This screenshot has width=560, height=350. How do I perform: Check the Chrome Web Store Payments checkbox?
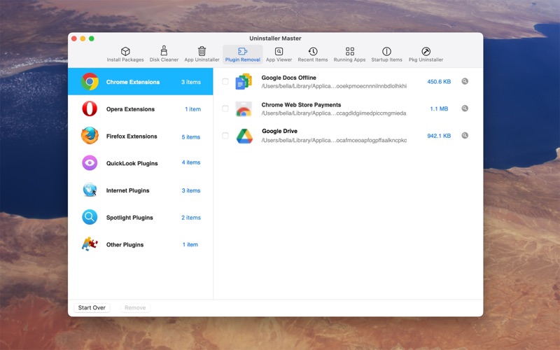225,108
